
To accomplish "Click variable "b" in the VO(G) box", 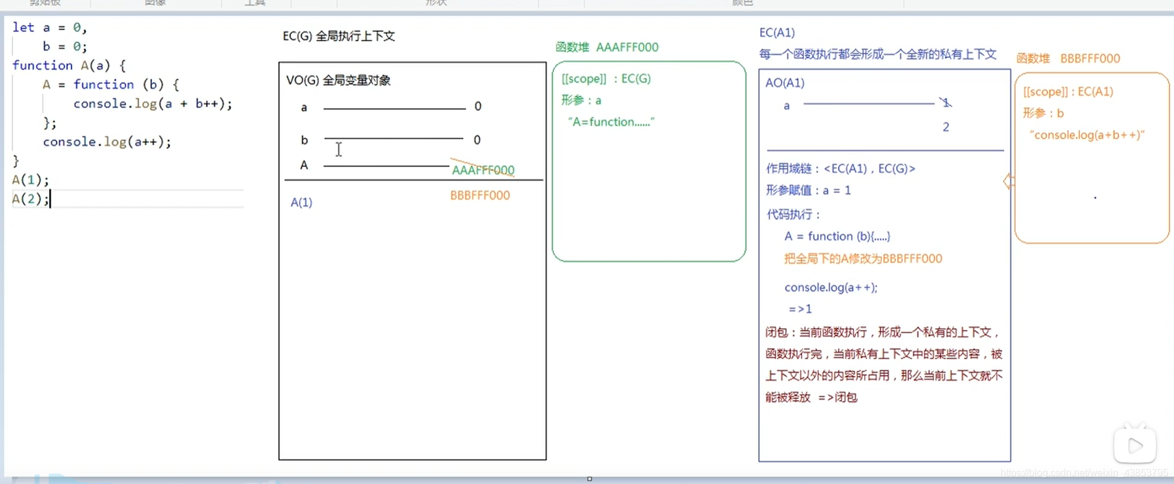I will [304, 140].
